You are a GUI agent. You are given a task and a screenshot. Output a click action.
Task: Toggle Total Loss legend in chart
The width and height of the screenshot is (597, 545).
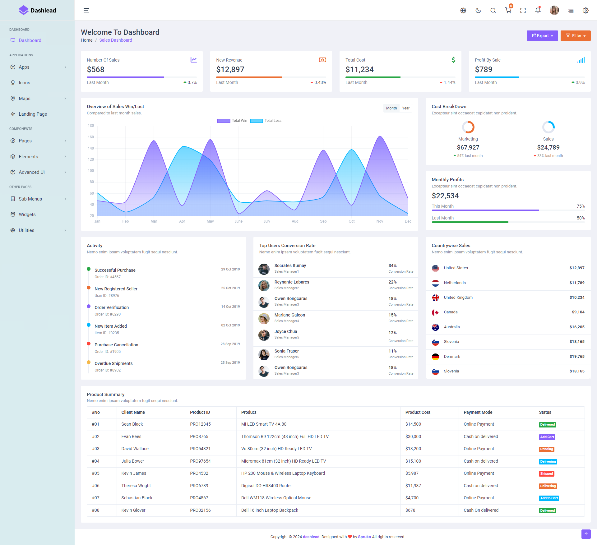(266, 121)
